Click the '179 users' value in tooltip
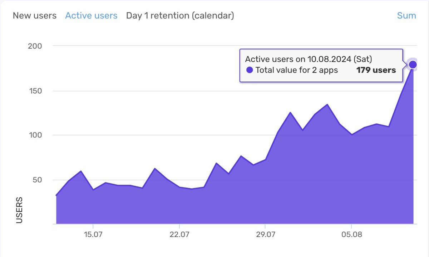Image resolution: width=429 pixels, height=257 pixels. 376,70
